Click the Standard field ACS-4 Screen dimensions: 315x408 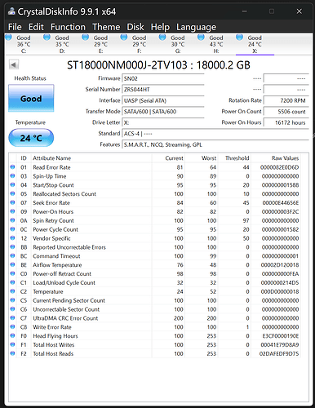pos(215,134)
